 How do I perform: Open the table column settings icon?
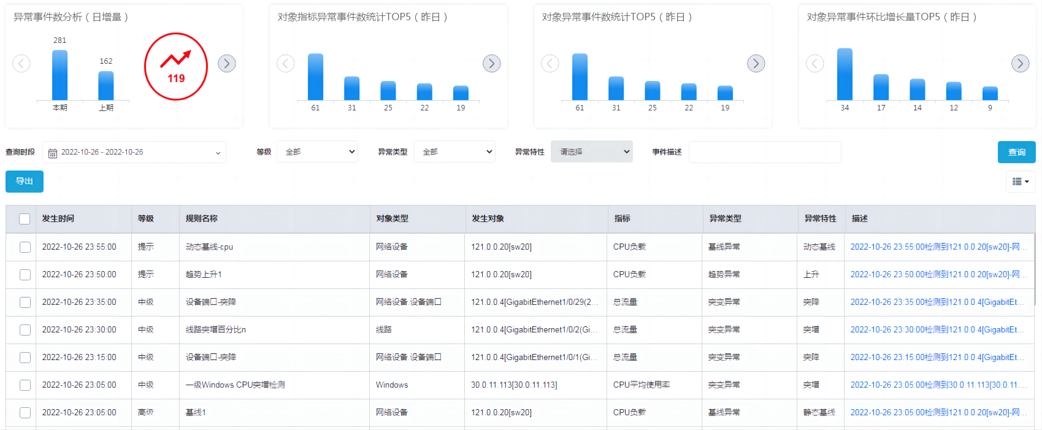1021,182
